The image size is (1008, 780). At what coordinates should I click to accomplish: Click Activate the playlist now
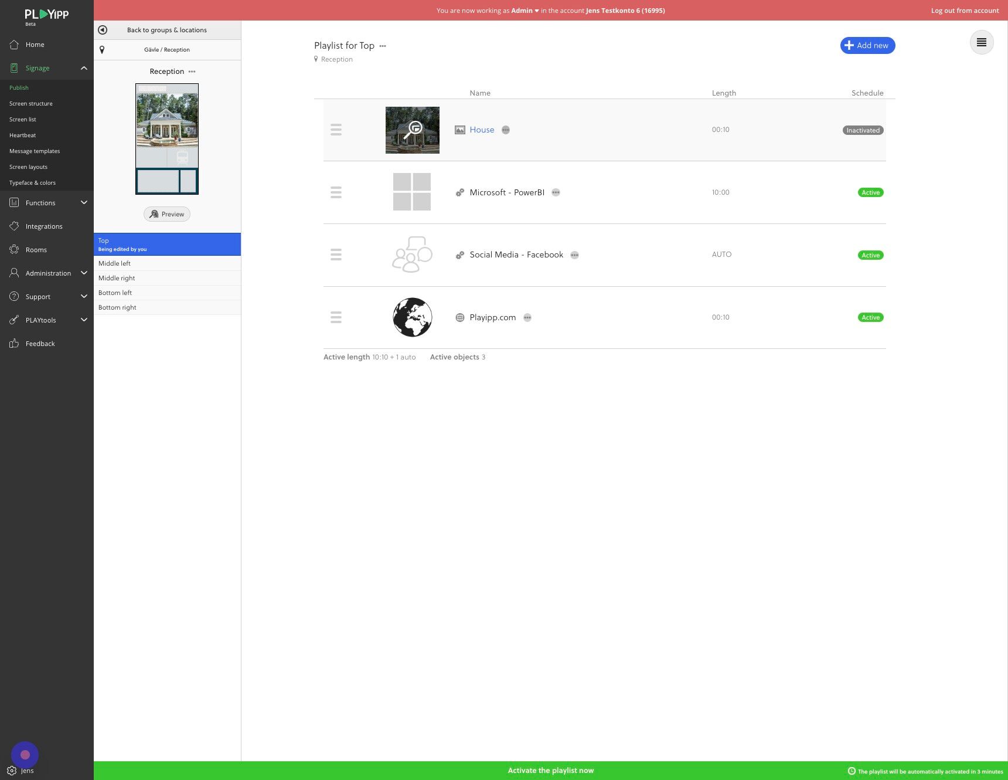tap(551, 771)
